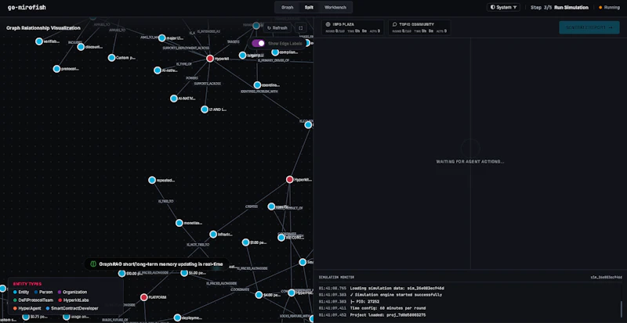
Task: Click the DeFiProtocolTeam legend entry
Action: tap(33, 300)
